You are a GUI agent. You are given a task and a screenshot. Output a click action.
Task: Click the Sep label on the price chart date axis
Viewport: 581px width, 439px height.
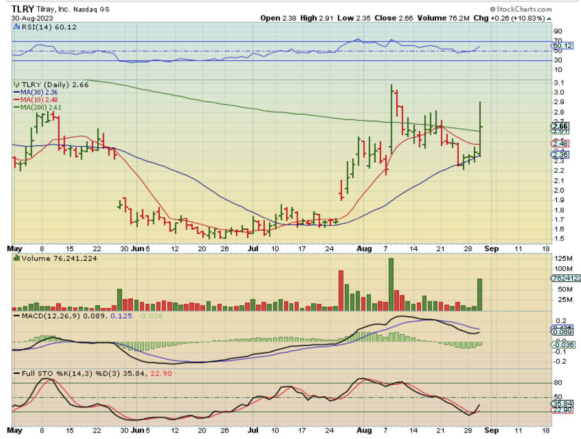point(491,249)
